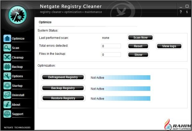Open the Optimize menu label
Viewport: 192px width, 131px height.
[x=18, y=39]
